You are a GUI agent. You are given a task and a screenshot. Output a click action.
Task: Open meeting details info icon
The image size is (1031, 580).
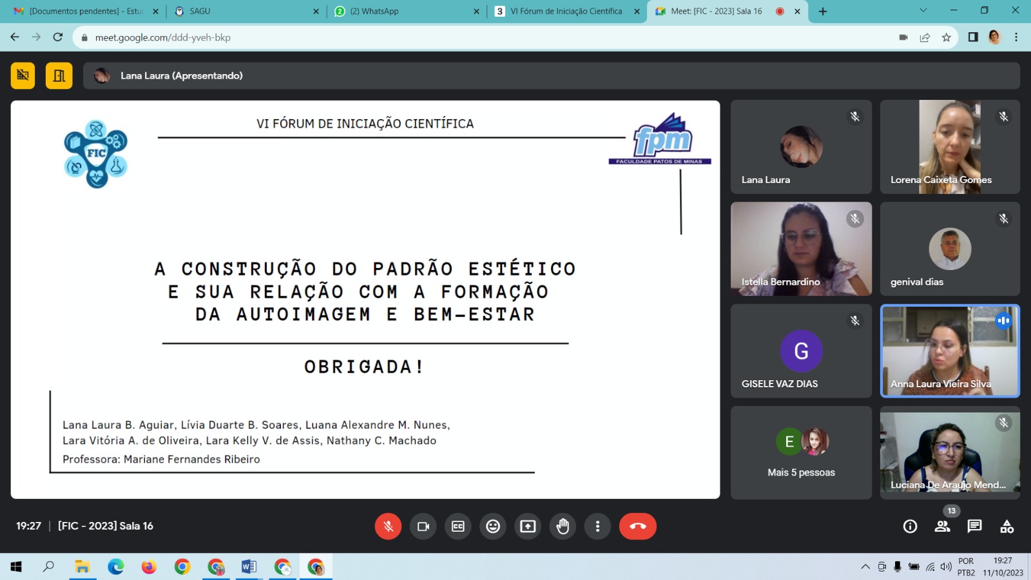tap(910, 527)
